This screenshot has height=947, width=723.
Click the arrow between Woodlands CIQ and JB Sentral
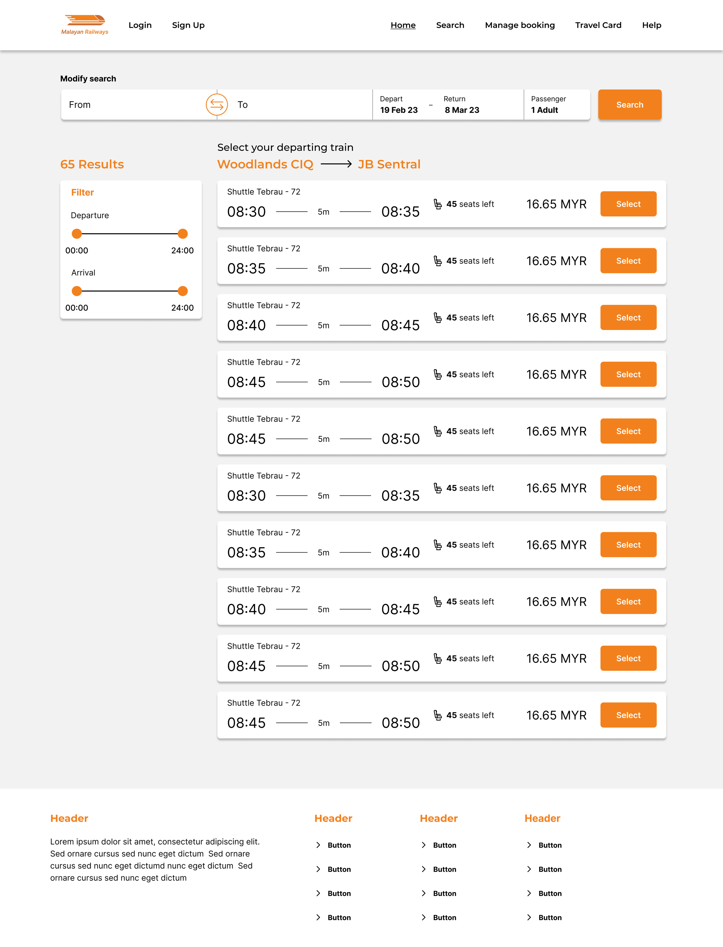336,164
